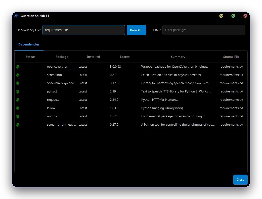This screenshot has height=199, width=262.
Task: Sort by the Summary column header
Action: (178, 57)
